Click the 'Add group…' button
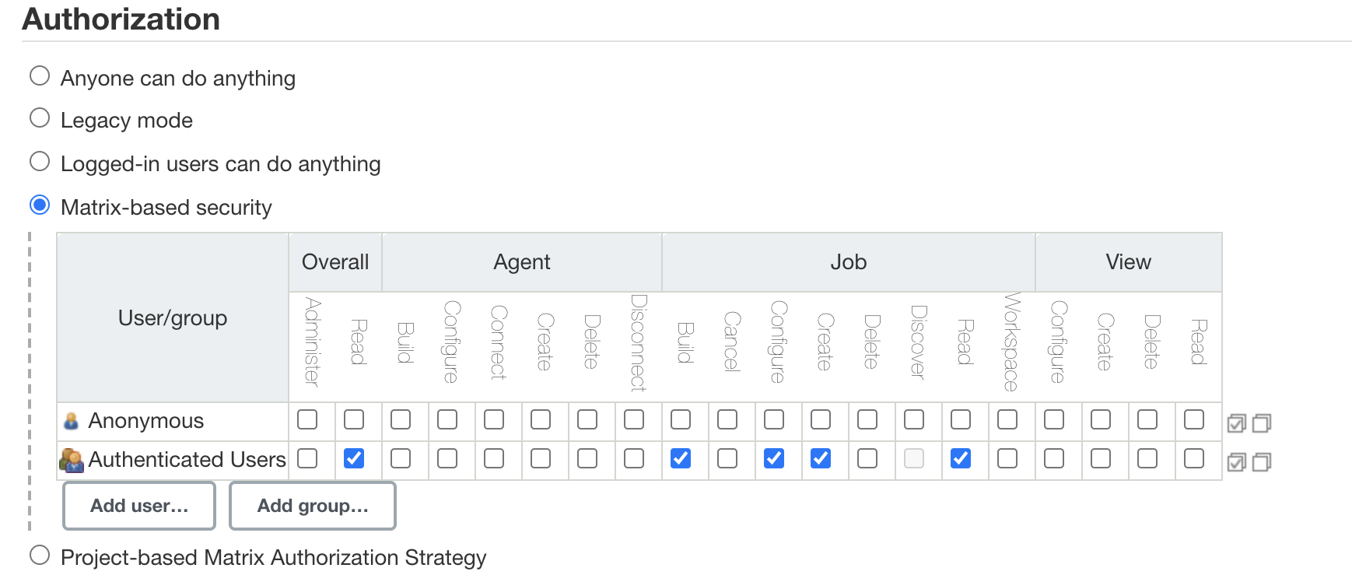1352x582 pixels. click(313, 506)
